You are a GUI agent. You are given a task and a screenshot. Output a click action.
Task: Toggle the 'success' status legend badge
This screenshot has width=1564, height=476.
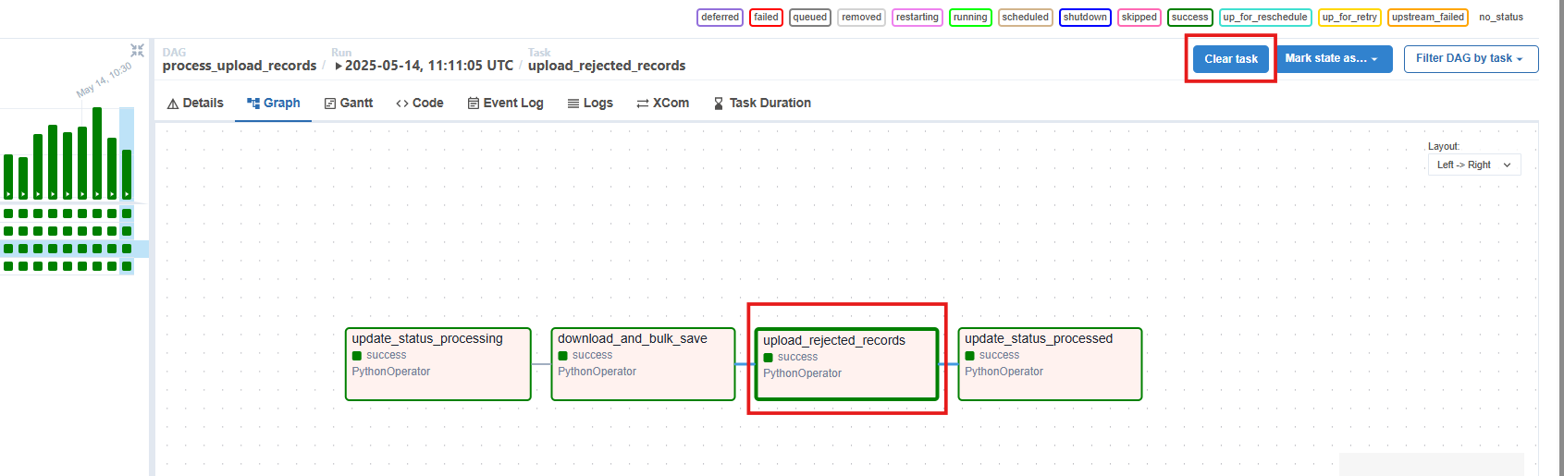(1189, 18)
